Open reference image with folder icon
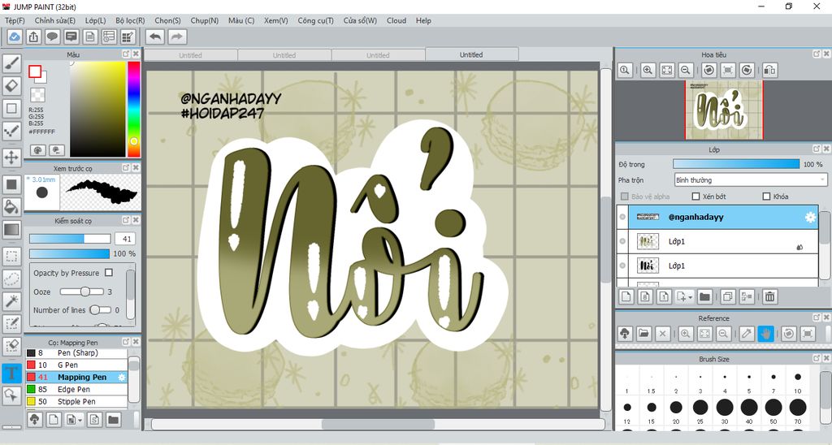 pyautogui.click(x=643, y=334)
